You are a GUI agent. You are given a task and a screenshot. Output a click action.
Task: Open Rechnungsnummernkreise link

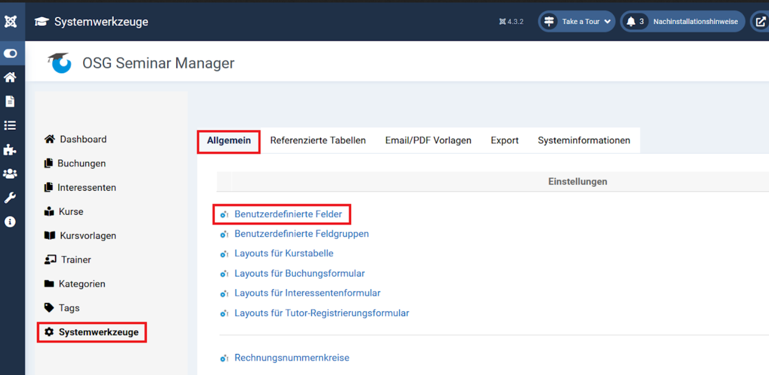click(x=291, y=358)
